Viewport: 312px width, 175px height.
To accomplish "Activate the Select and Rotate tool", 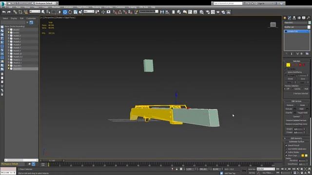I will pos(70,12).
